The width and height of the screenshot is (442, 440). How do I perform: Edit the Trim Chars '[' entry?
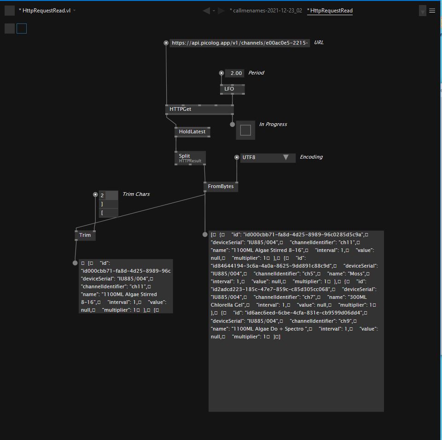pyautogui.click(x=108, y=213)
